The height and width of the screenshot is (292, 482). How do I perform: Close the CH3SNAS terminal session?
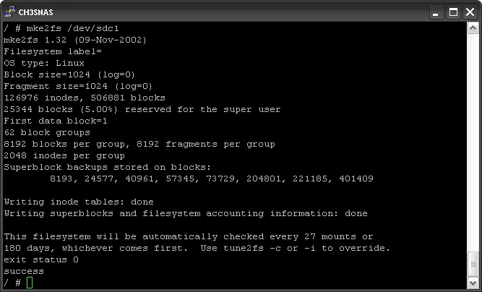(470, 12)
